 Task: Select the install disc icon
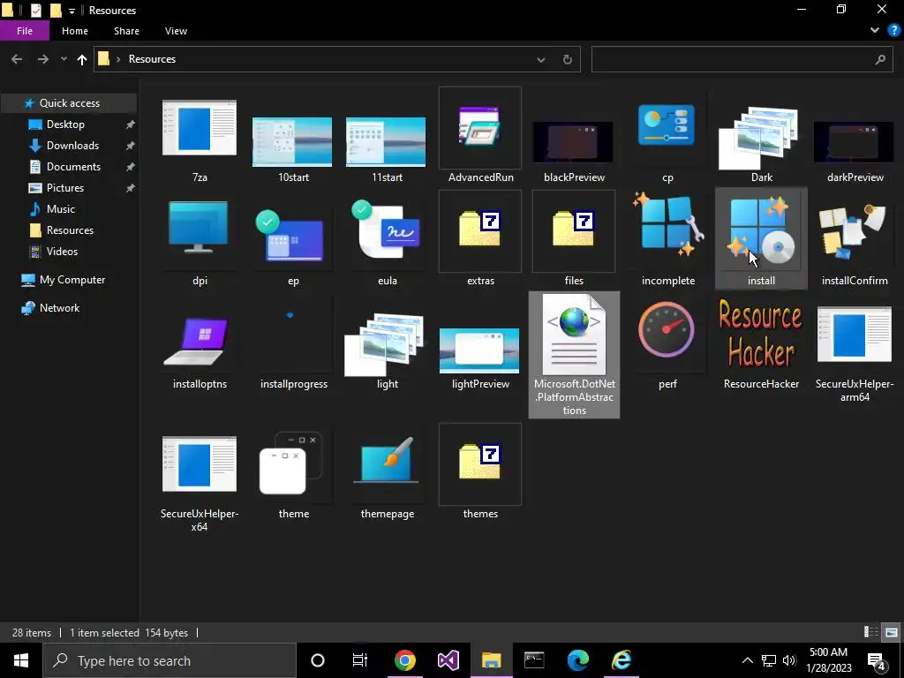[x=761, y=237]
